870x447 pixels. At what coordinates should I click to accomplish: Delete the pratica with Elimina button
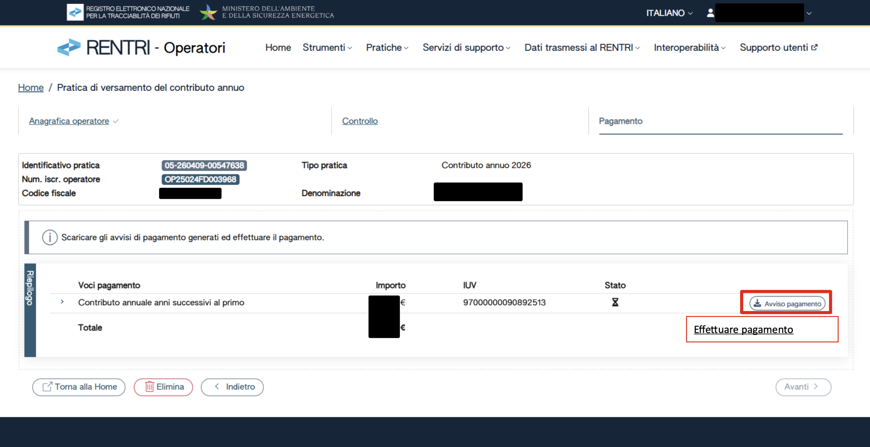pos(163,387)
